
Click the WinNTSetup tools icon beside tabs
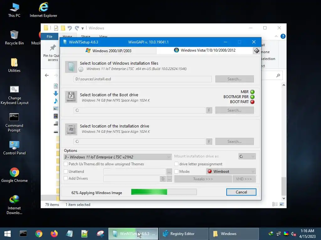click(256, 51)
